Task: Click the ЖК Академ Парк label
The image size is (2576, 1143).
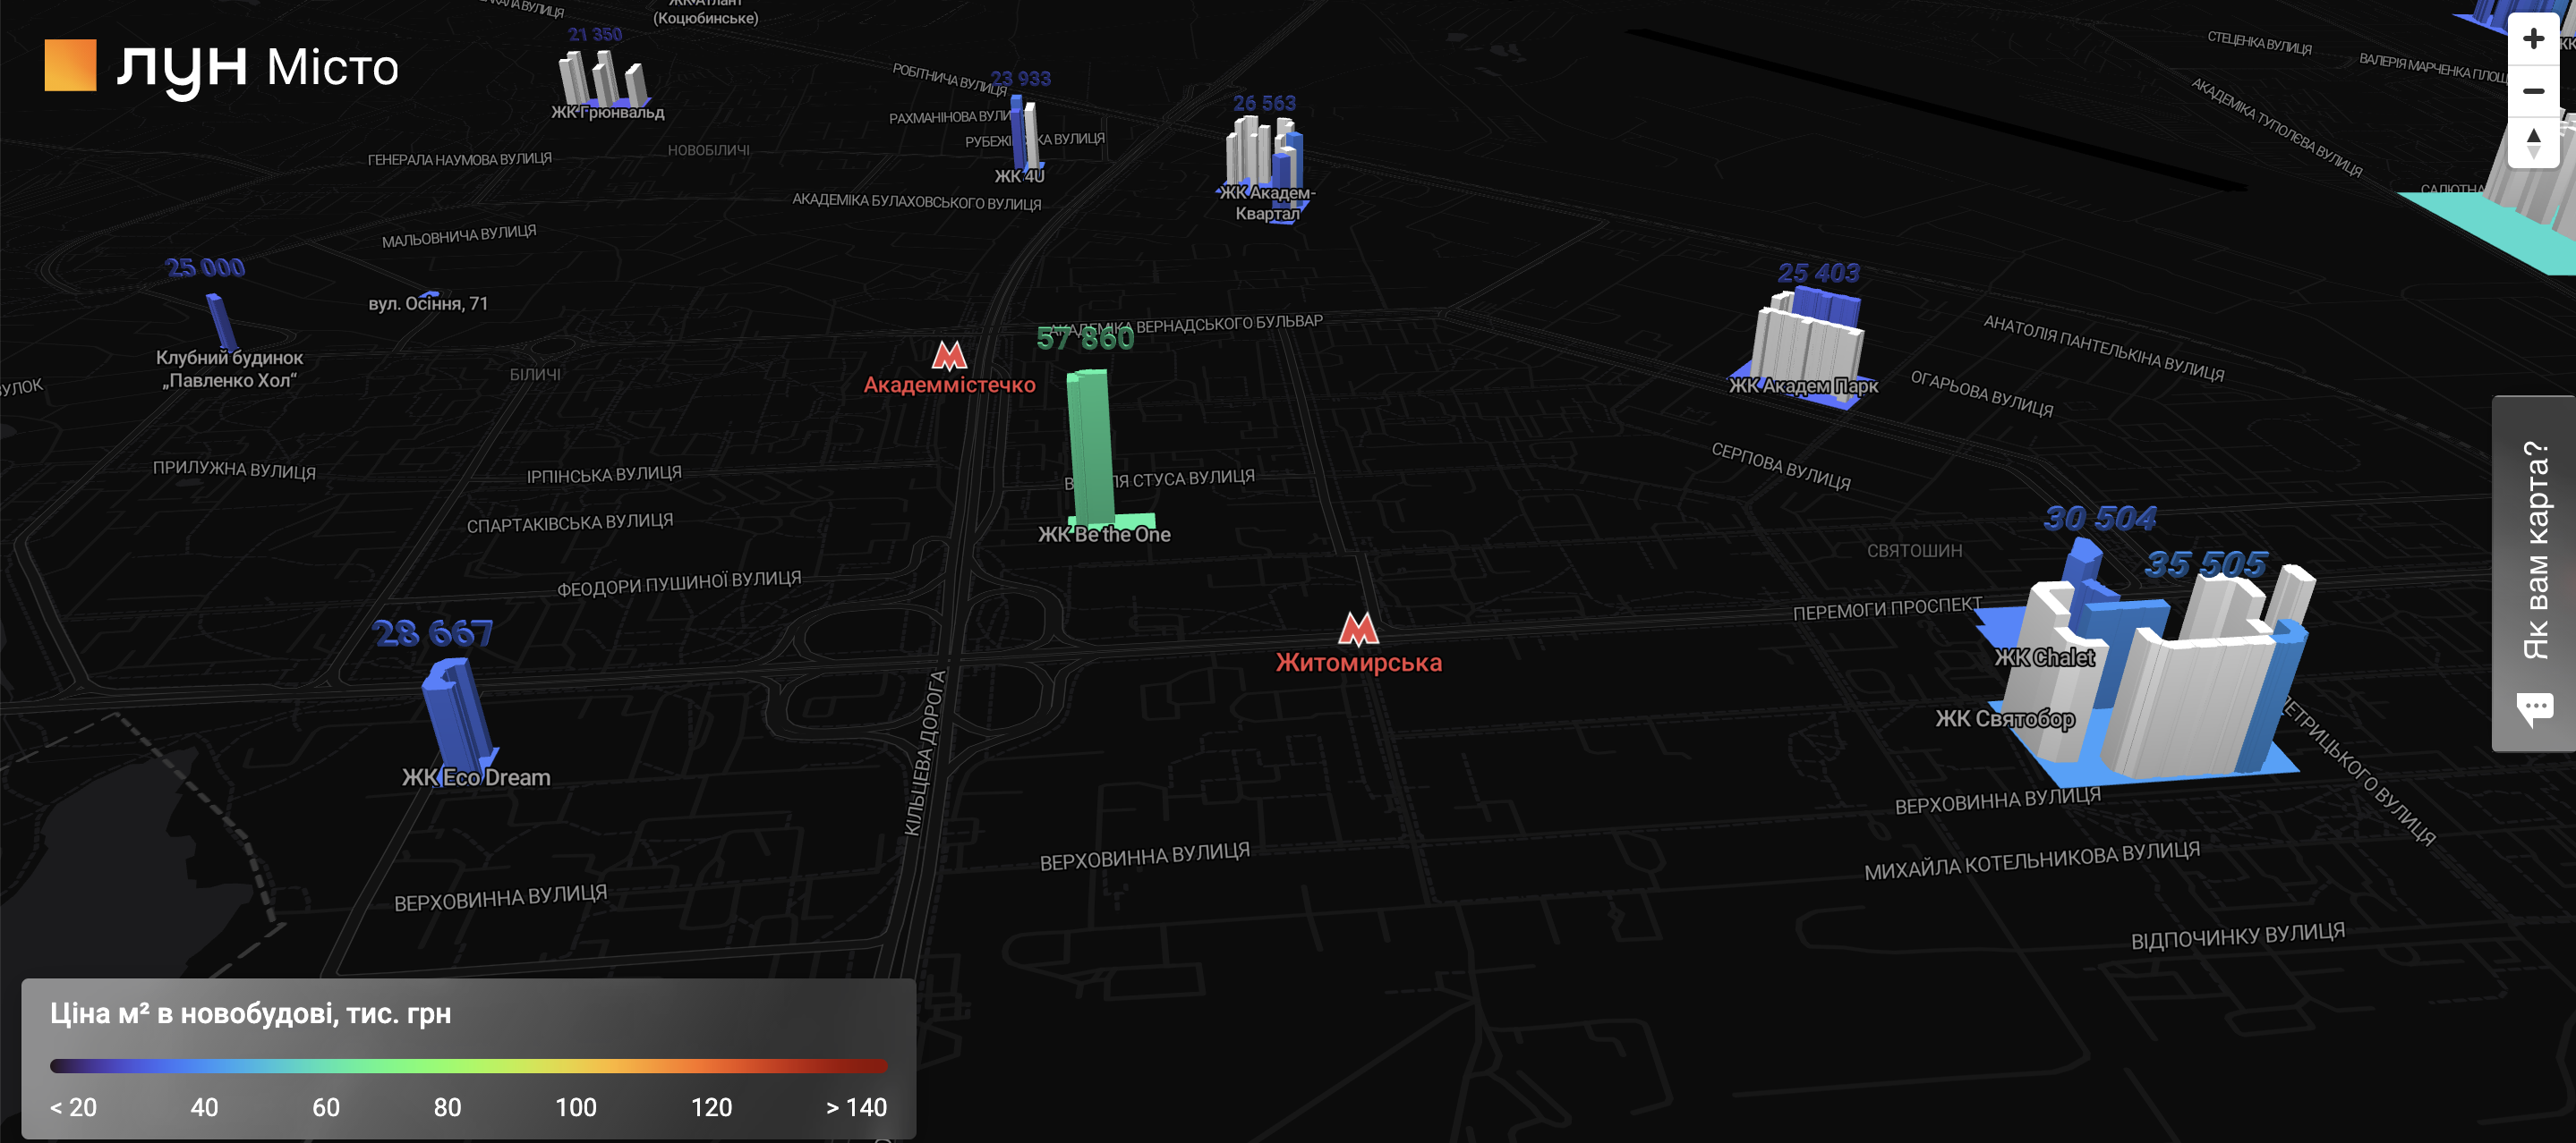Action: [x=1803, y=385]
